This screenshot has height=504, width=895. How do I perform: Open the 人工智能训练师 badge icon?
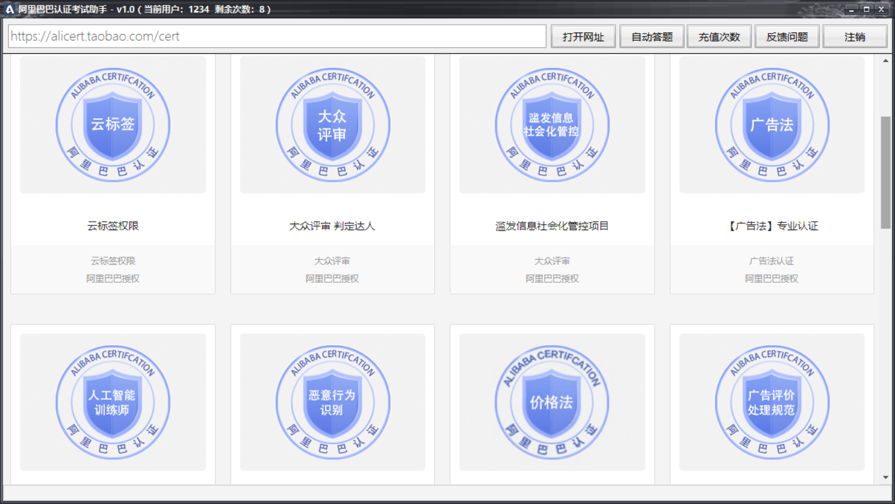coord(113,402)
